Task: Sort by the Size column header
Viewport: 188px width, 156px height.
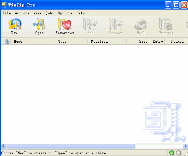Action: coord(138,41)
